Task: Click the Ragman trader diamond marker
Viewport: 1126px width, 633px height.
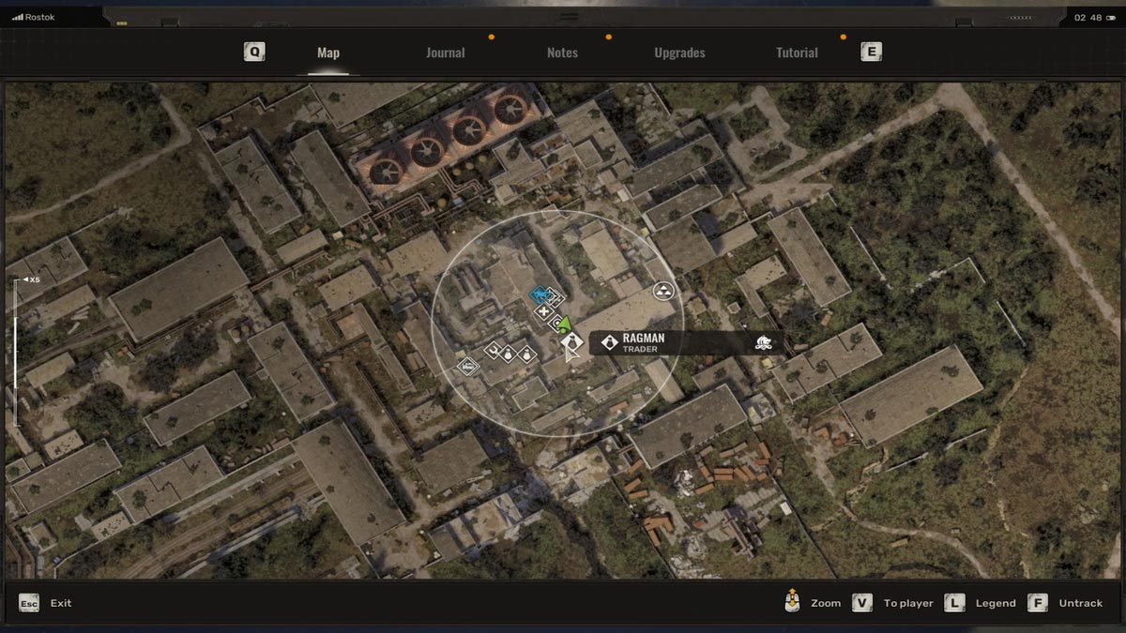Action: [x=571, y=342]
